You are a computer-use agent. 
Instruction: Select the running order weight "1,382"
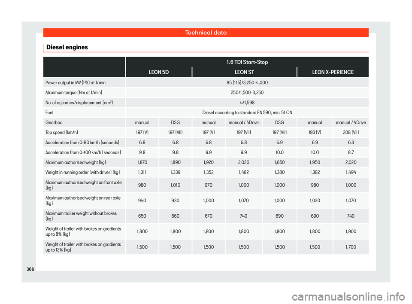coord(315,173)
